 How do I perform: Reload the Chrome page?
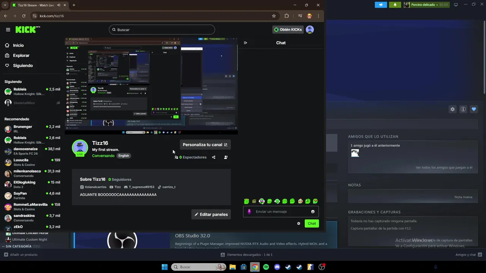tap(24, 16)
